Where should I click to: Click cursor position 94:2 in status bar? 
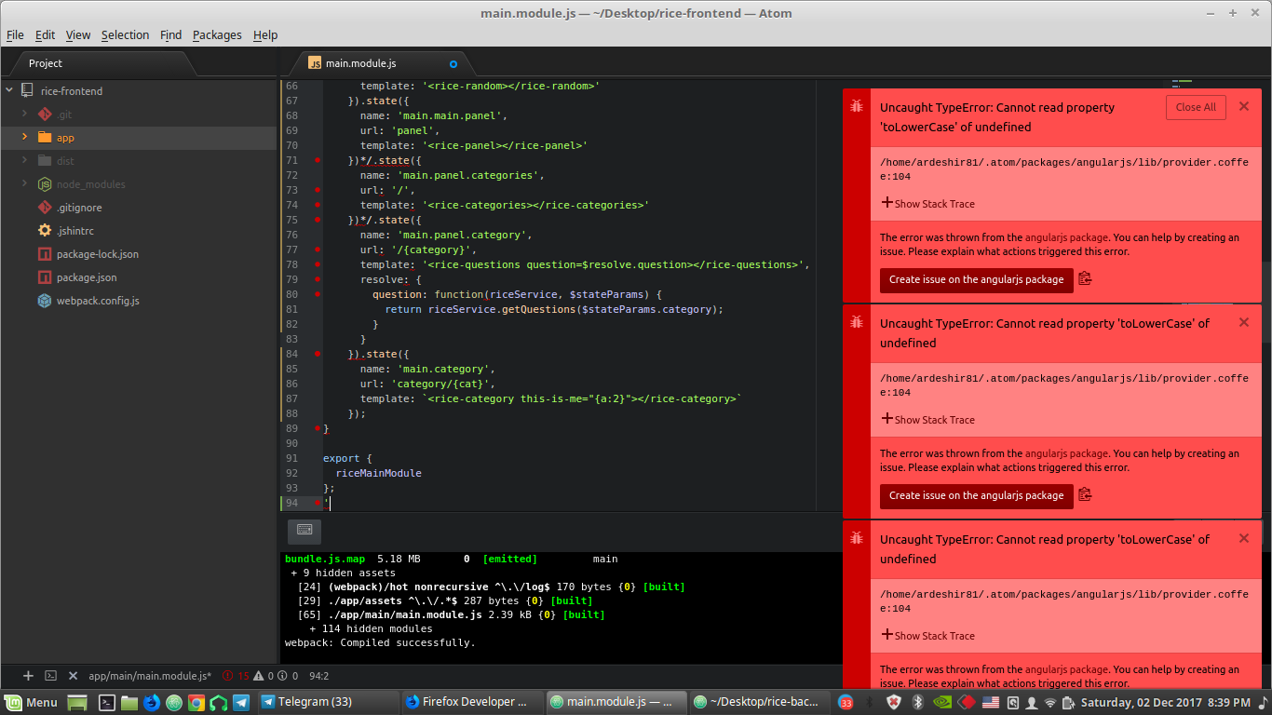click(x=318, y=676)
